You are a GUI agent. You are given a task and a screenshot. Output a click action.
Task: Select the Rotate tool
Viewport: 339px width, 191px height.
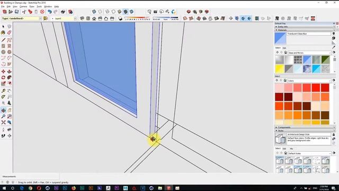3,77
